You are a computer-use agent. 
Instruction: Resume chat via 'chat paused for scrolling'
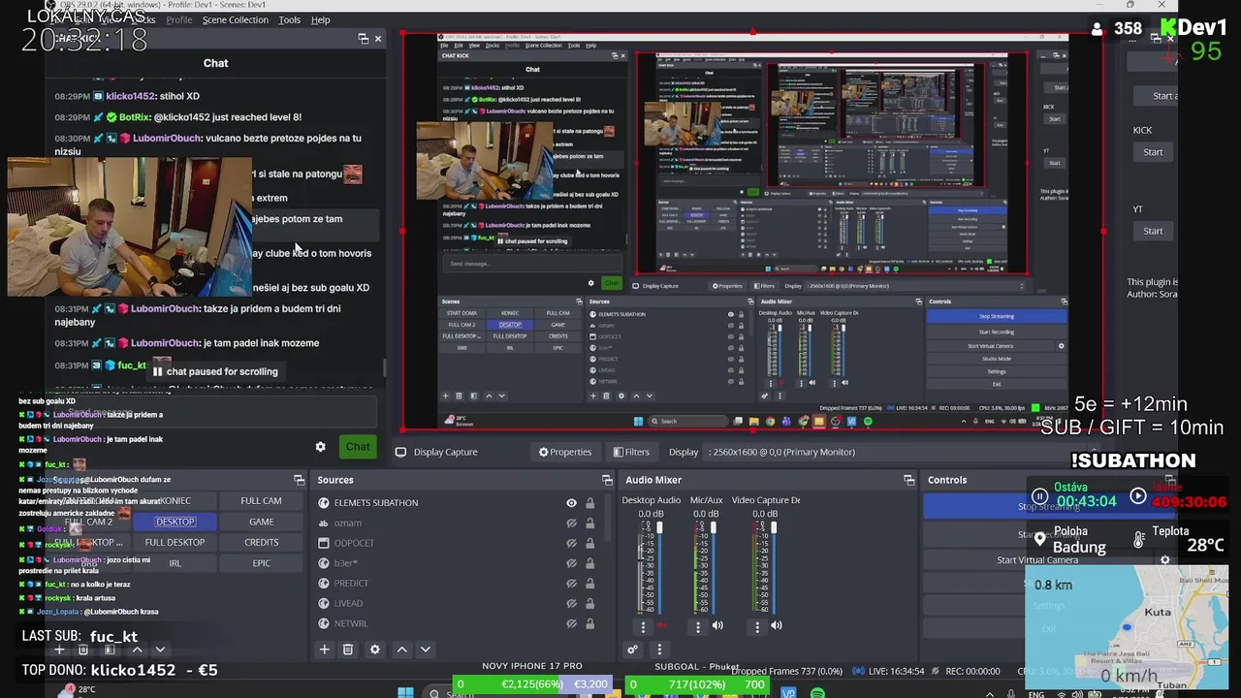click(215, 371)
